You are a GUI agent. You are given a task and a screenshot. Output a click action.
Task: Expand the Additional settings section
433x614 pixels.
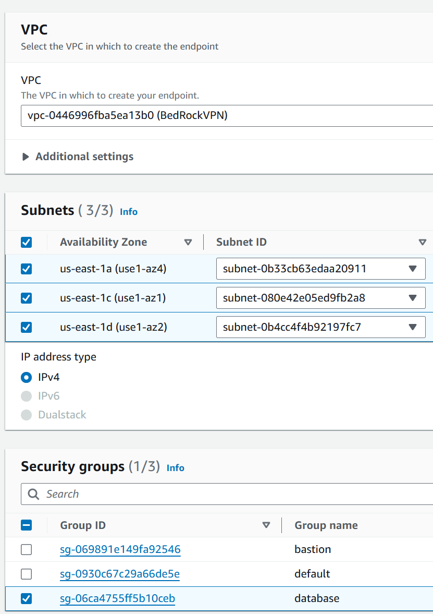coord(84,156)
